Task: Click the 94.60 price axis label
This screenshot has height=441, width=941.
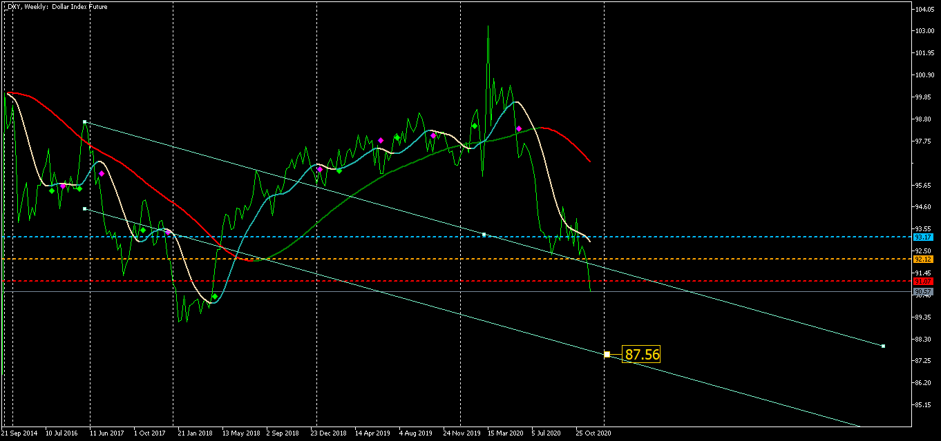Action: [924, 207]
